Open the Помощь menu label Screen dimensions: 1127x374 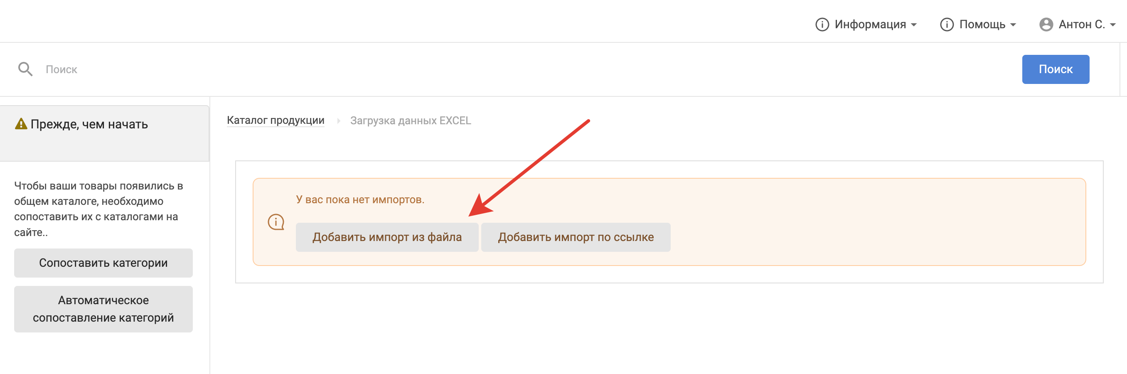(x=982, y=25)
